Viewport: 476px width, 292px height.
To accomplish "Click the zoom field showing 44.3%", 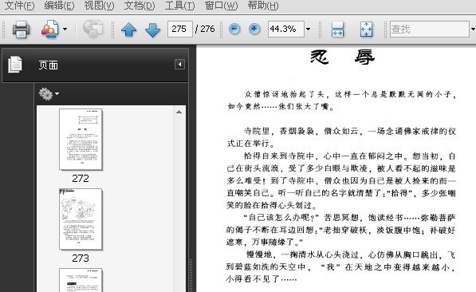I will (x=286, y=29).
